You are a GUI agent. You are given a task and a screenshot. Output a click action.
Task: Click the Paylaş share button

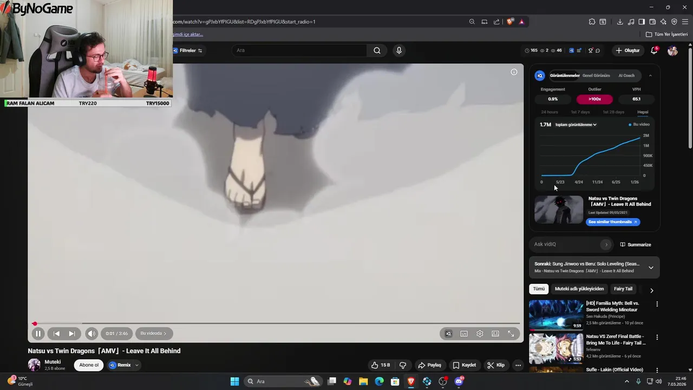pyautogui.click(x=430, y=365)
